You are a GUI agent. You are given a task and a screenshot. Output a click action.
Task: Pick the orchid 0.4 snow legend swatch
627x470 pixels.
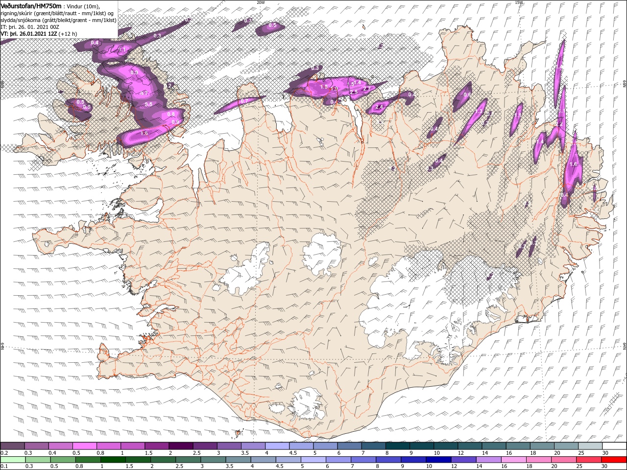coord(60,446)
